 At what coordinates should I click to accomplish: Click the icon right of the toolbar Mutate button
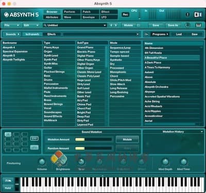pos(139,25)
